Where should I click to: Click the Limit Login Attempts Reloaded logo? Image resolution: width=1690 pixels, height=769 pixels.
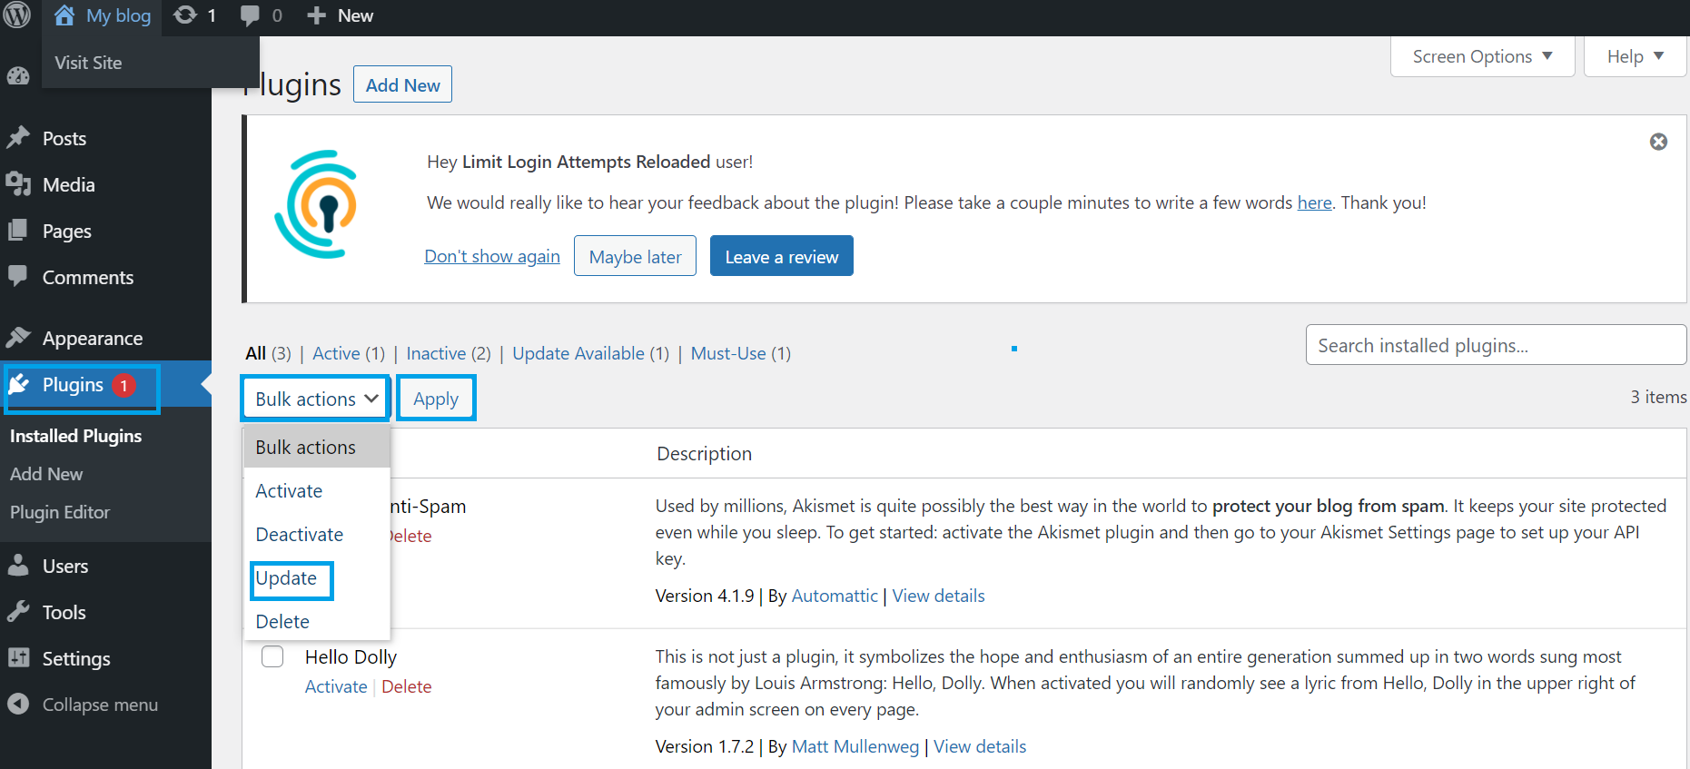tap(316, 204)
